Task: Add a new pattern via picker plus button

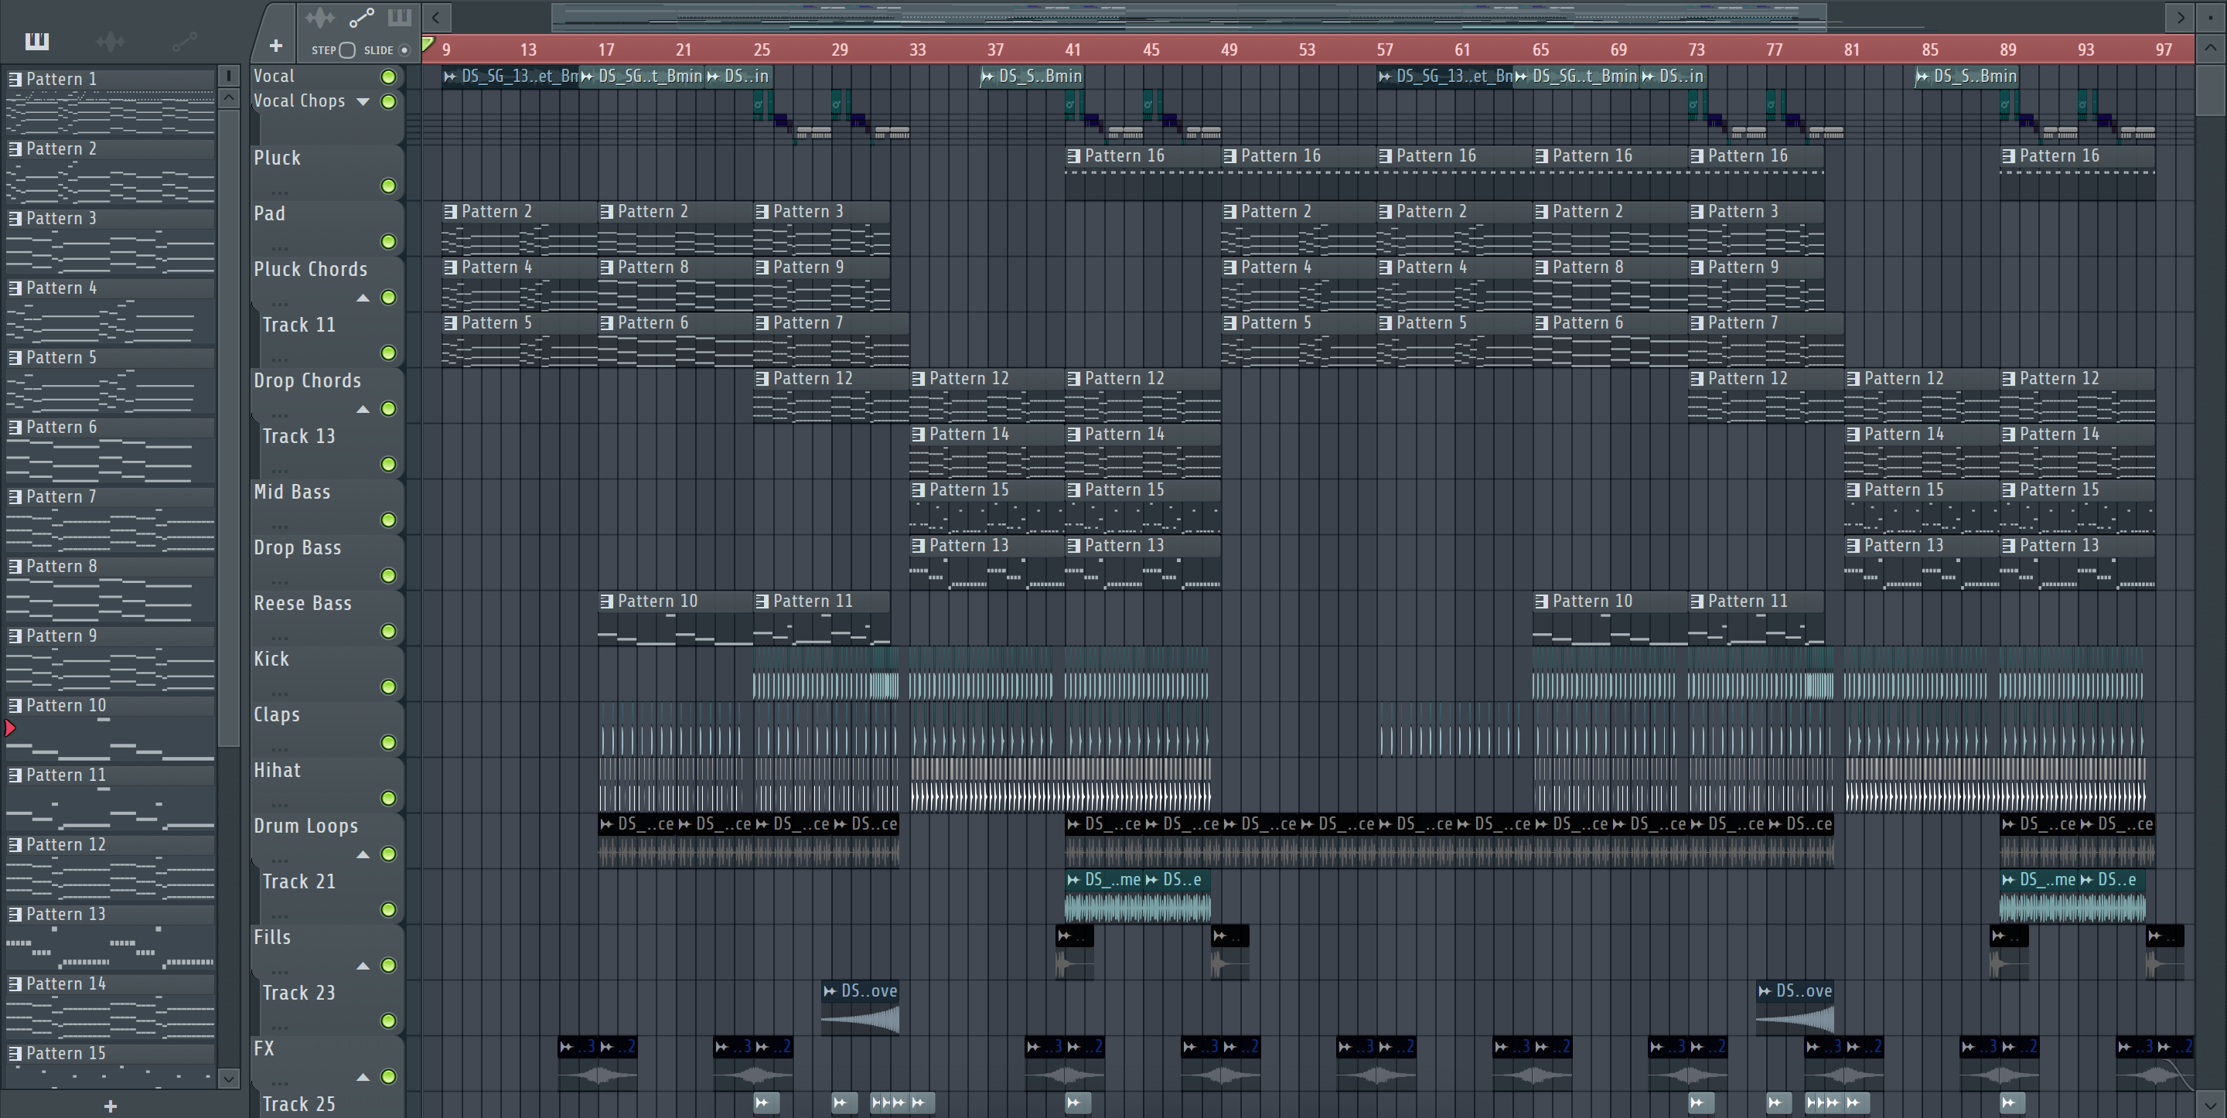Action: [110, 1105]
